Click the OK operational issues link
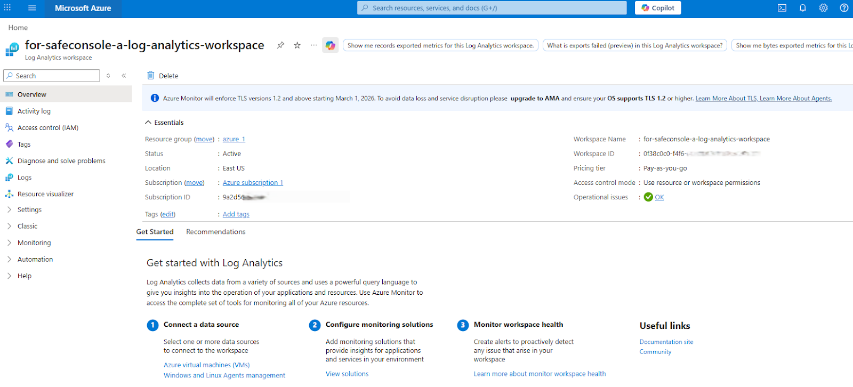The image size is (853, 387). click(x=659, y=197)
